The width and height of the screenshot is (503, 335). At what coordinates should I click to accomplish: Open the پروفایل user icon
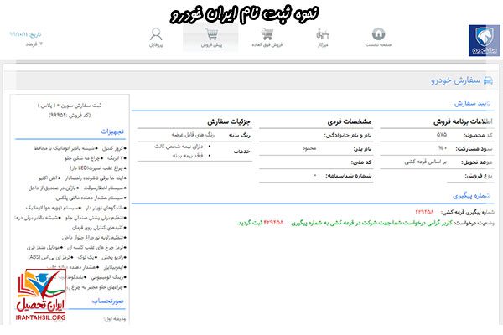pyautogui.click(x=156, y=34)
